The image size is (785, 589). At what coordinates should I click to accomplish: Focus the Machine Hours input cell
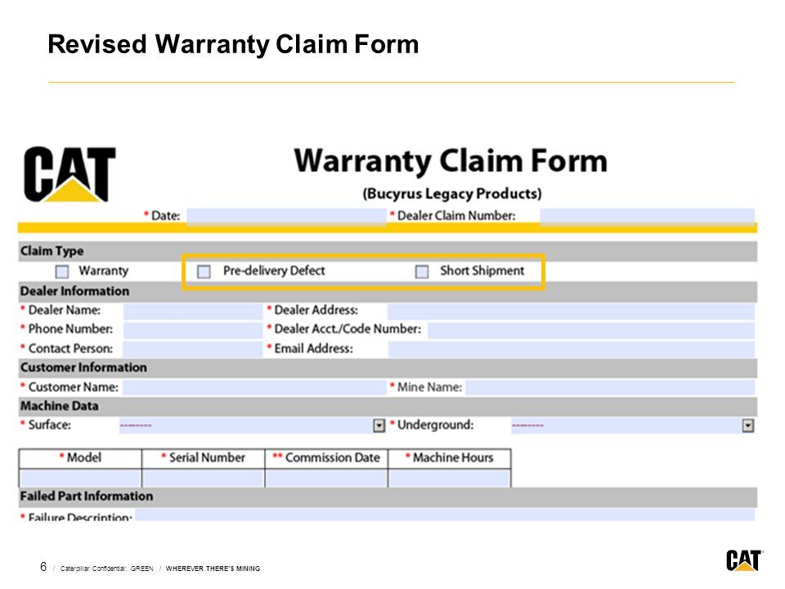tap(450, 478)
